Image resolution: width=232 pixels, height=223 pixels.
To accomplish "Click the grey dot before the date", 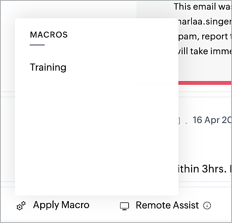I will click(x=186, y=122).
